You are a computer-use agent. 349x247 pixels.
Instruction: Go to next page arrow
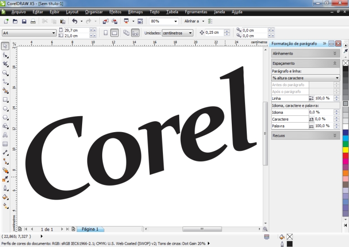[x=62, y=229]
